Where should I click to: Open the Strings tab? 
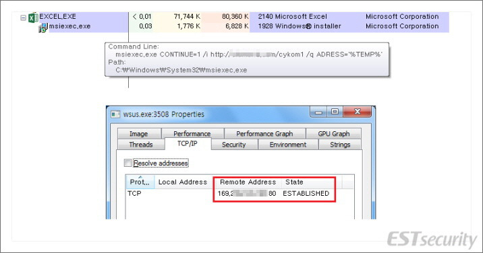340,145
